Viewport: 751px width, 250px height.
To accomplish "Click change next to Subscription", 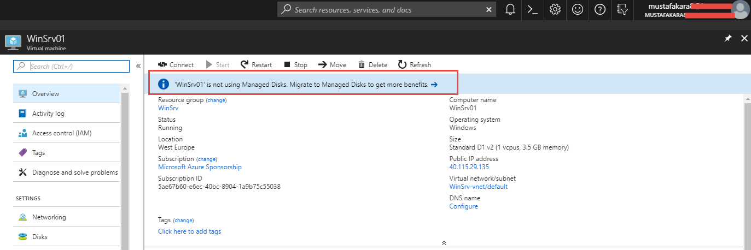I will click(x=206, y=159).
